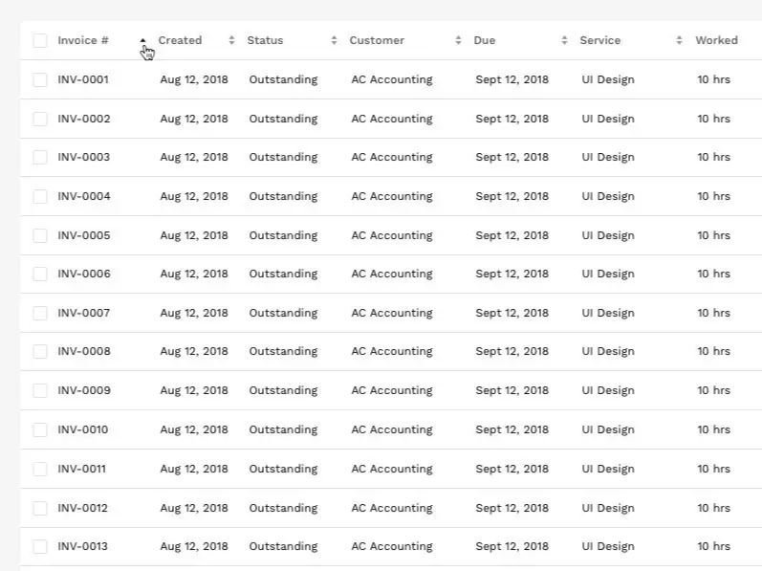
Task: Click Outstanding status of INV-0010
Action: [x=283, y=430]
